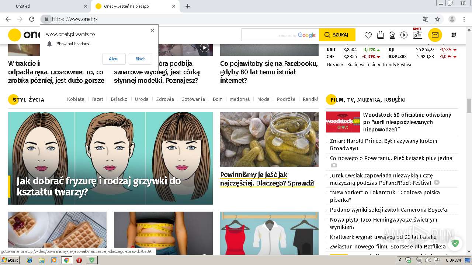Click the Onet logo
Viewport: 472px width, 265px height.
point(24,35)
